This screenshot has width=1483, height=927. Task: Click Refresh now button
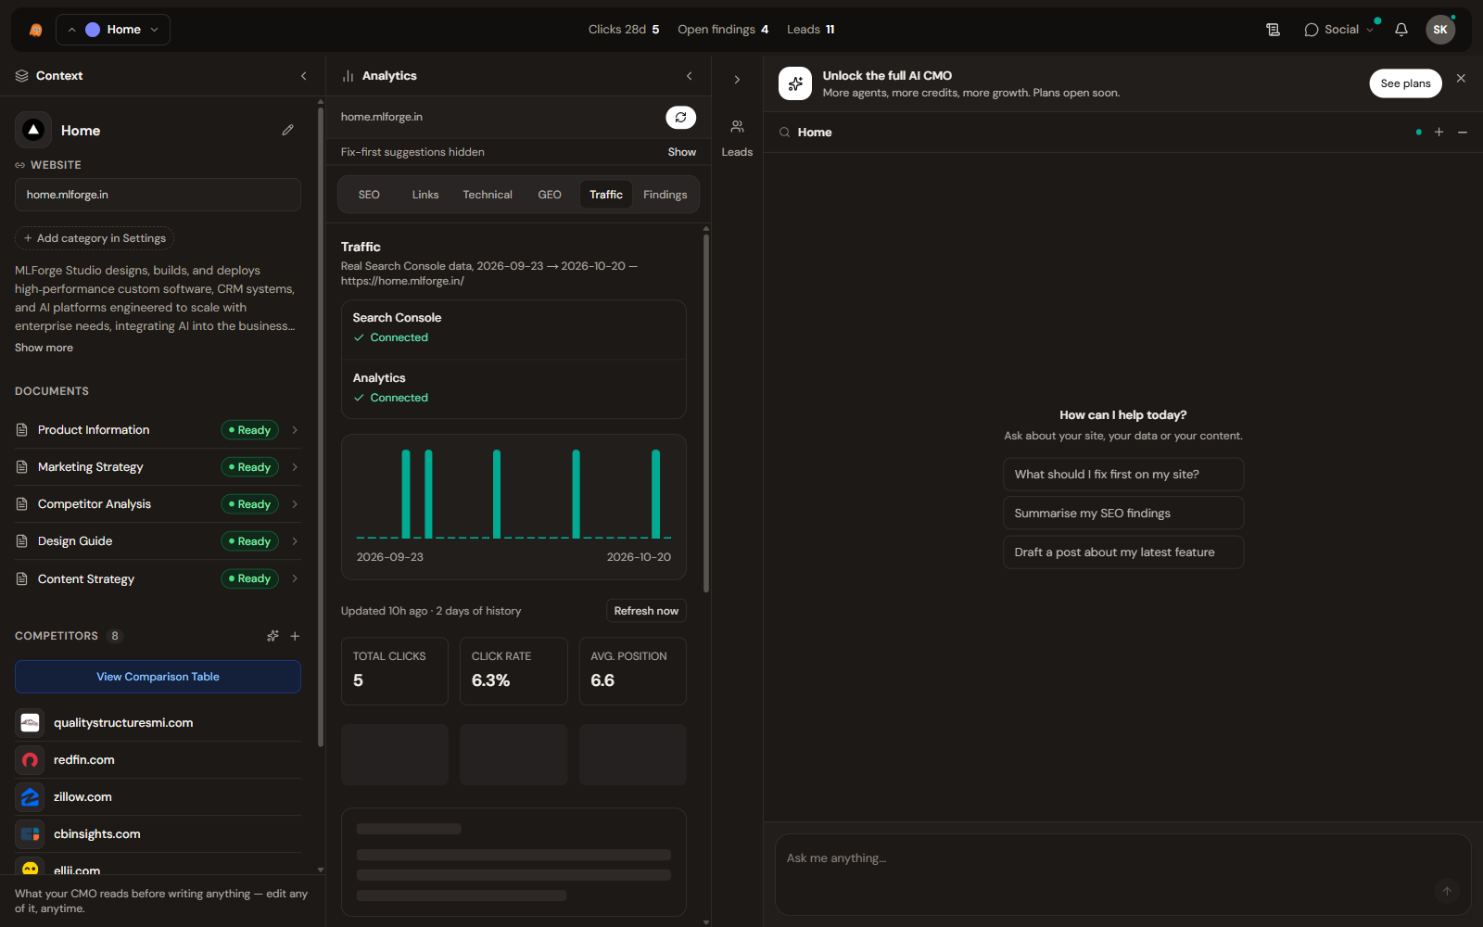click(x=646, y=611)
